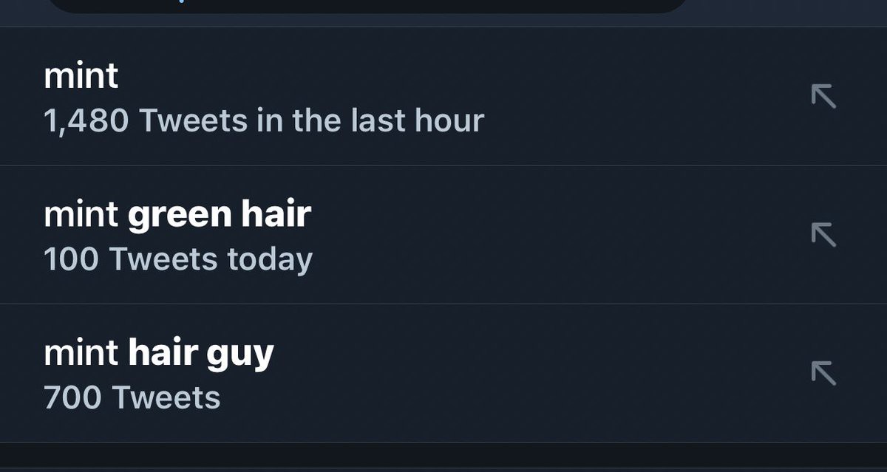The width and height of the screenshot is (887, 472).
Task: Choose the first suggestion titled "mint"
Action: click(x=443, y=97)
